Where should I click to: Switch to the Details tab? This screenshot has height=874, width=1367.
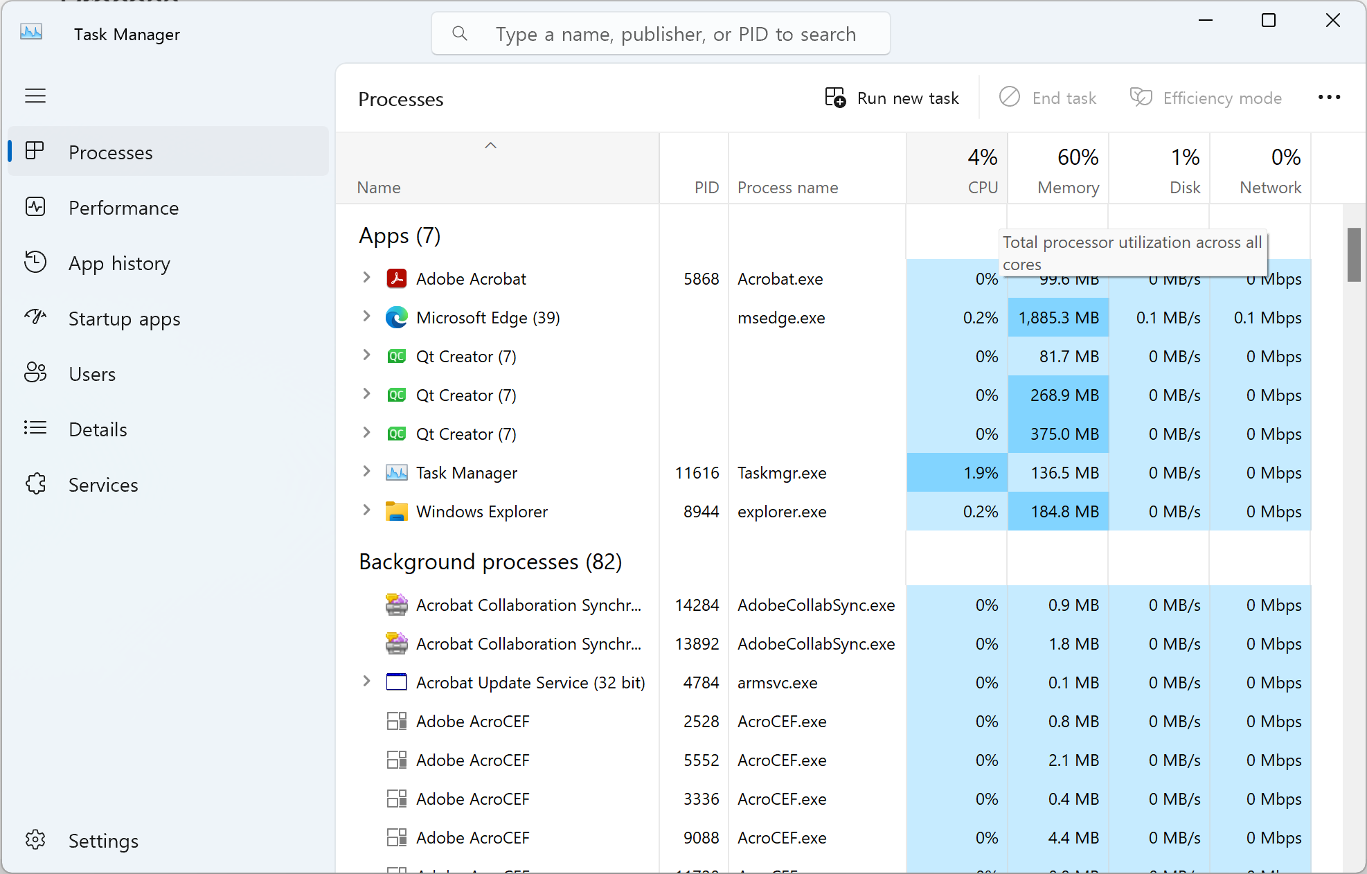click(x=98, y=429)
